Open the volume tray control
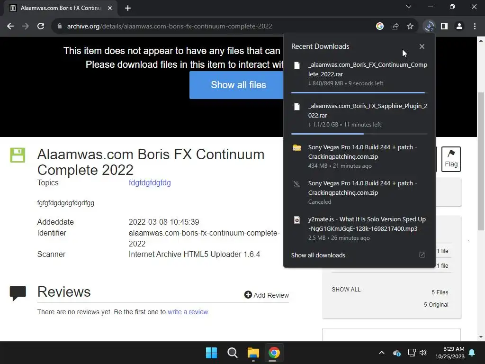The image size is (485, 364). pos(423,353)
